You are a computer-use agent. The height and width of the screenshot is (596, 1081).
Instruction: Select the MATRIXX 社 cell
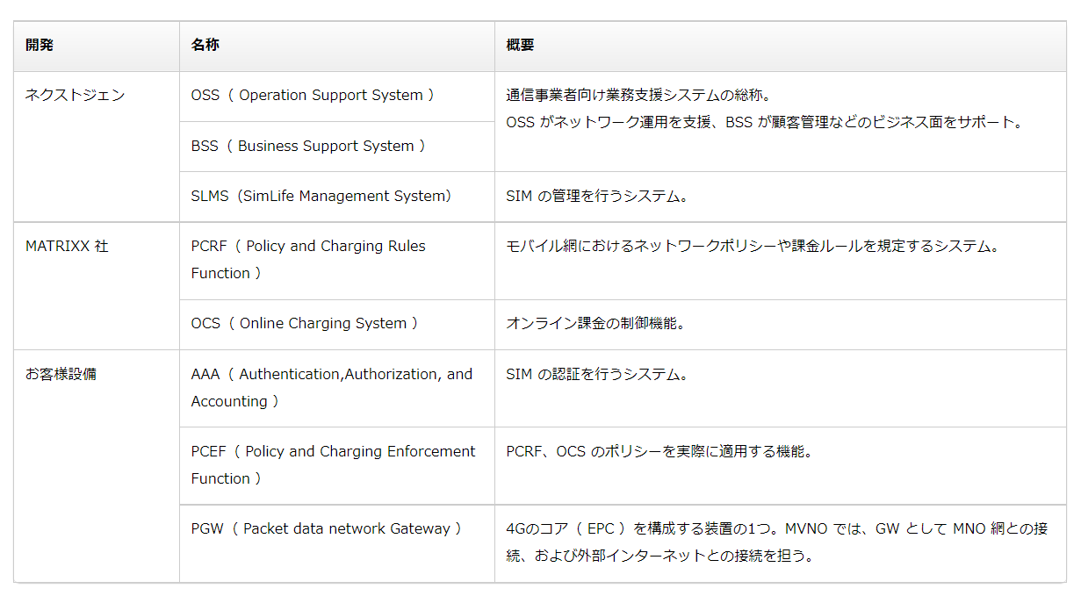[x=67, y=247]
